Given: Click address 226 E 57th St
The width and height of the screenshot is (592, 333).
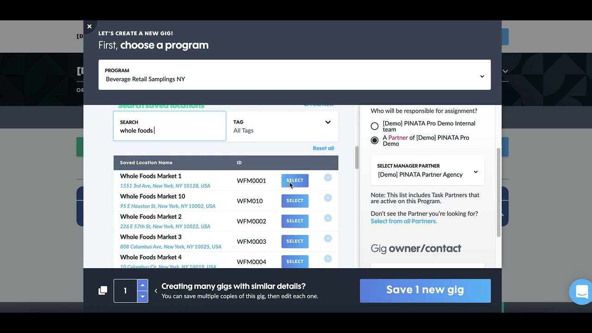Looking at the screenshot, I should (x=165, y=227).
